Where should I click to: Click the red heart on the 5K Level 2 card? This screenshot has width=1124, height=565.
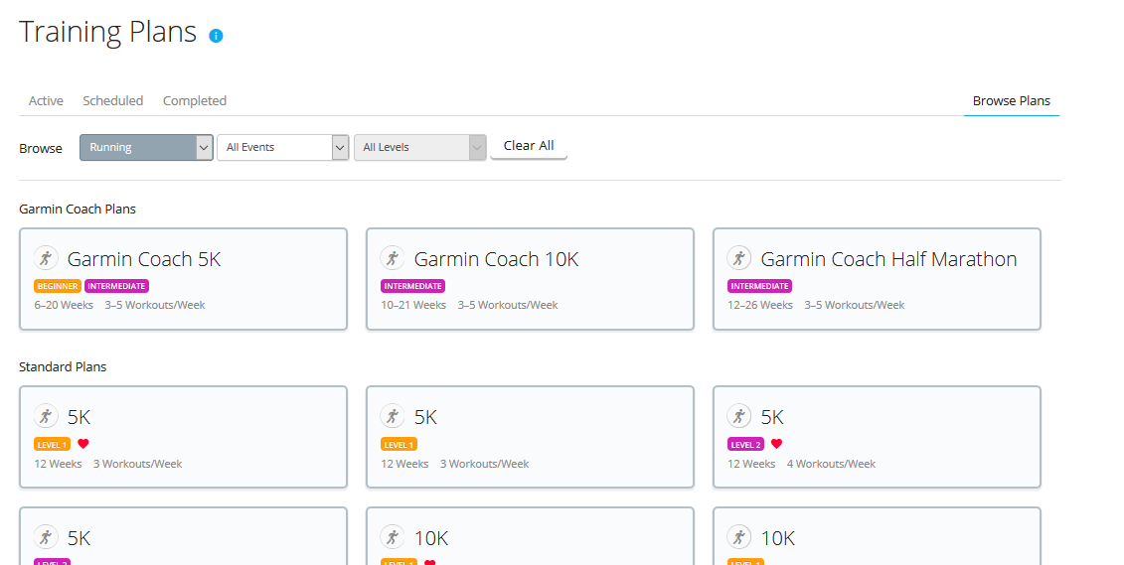coord(776,444)
